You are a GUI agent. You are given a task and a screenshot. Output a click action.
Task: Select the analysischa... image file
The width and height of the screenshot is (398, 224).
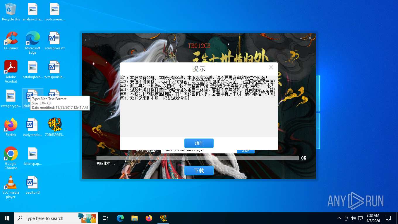[x=33, y=12]
